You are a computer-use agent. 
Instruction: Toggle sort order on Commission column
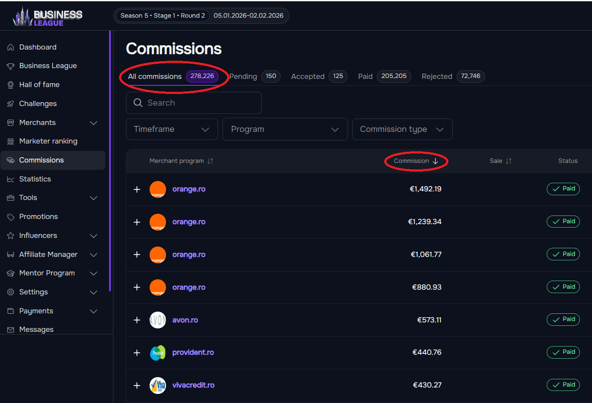click(416, 161)
